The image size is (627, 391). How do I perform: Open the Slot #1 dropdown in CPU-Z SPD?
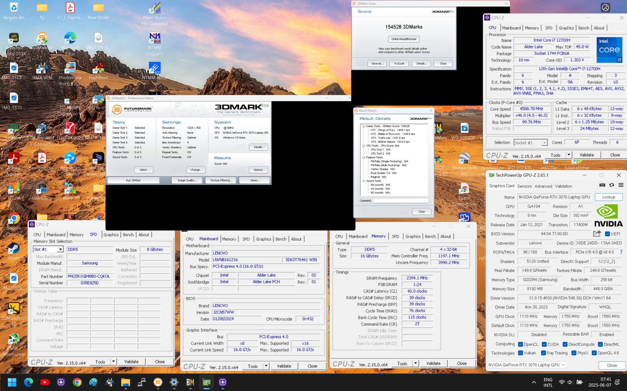[60, 249]
